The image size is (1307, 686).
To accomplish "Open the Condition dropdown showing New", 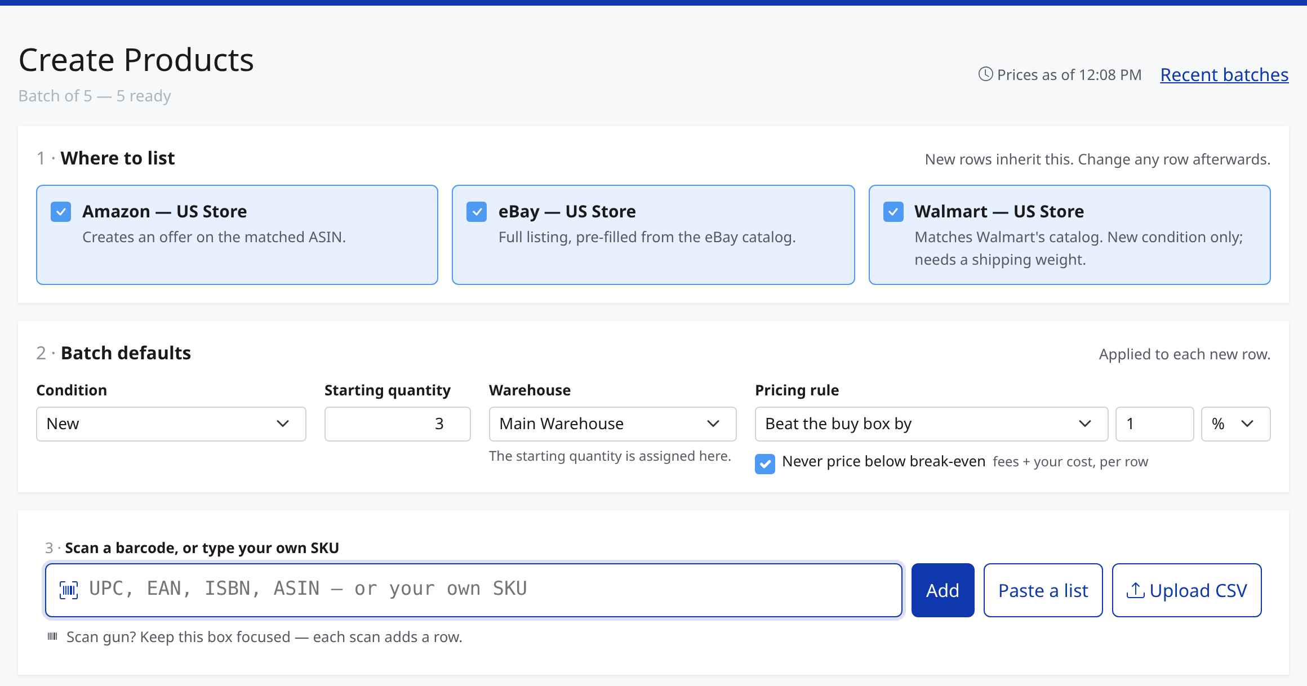I will pos(171,424).
